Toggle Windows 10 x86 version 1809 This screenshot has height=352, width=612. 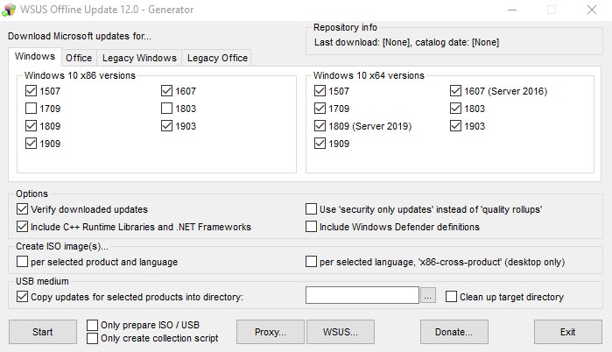31,126
